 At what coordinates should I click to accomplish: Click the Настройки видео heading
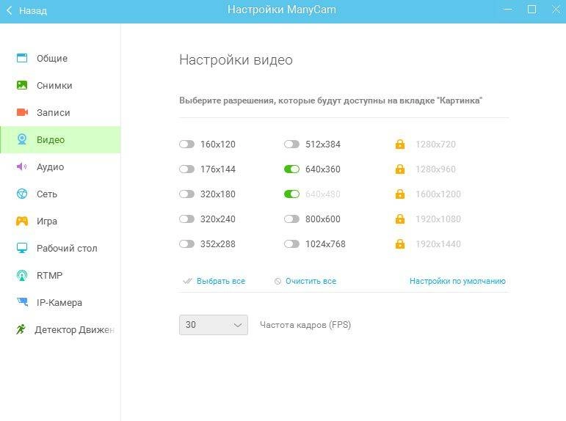(x=236, y=60)
